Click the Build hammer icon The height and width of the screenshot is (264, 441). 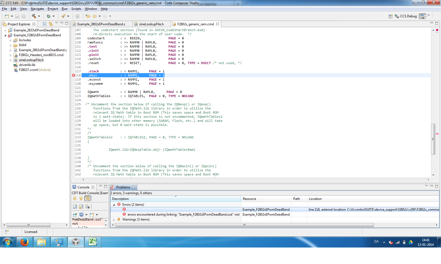(x=34, y=16)
